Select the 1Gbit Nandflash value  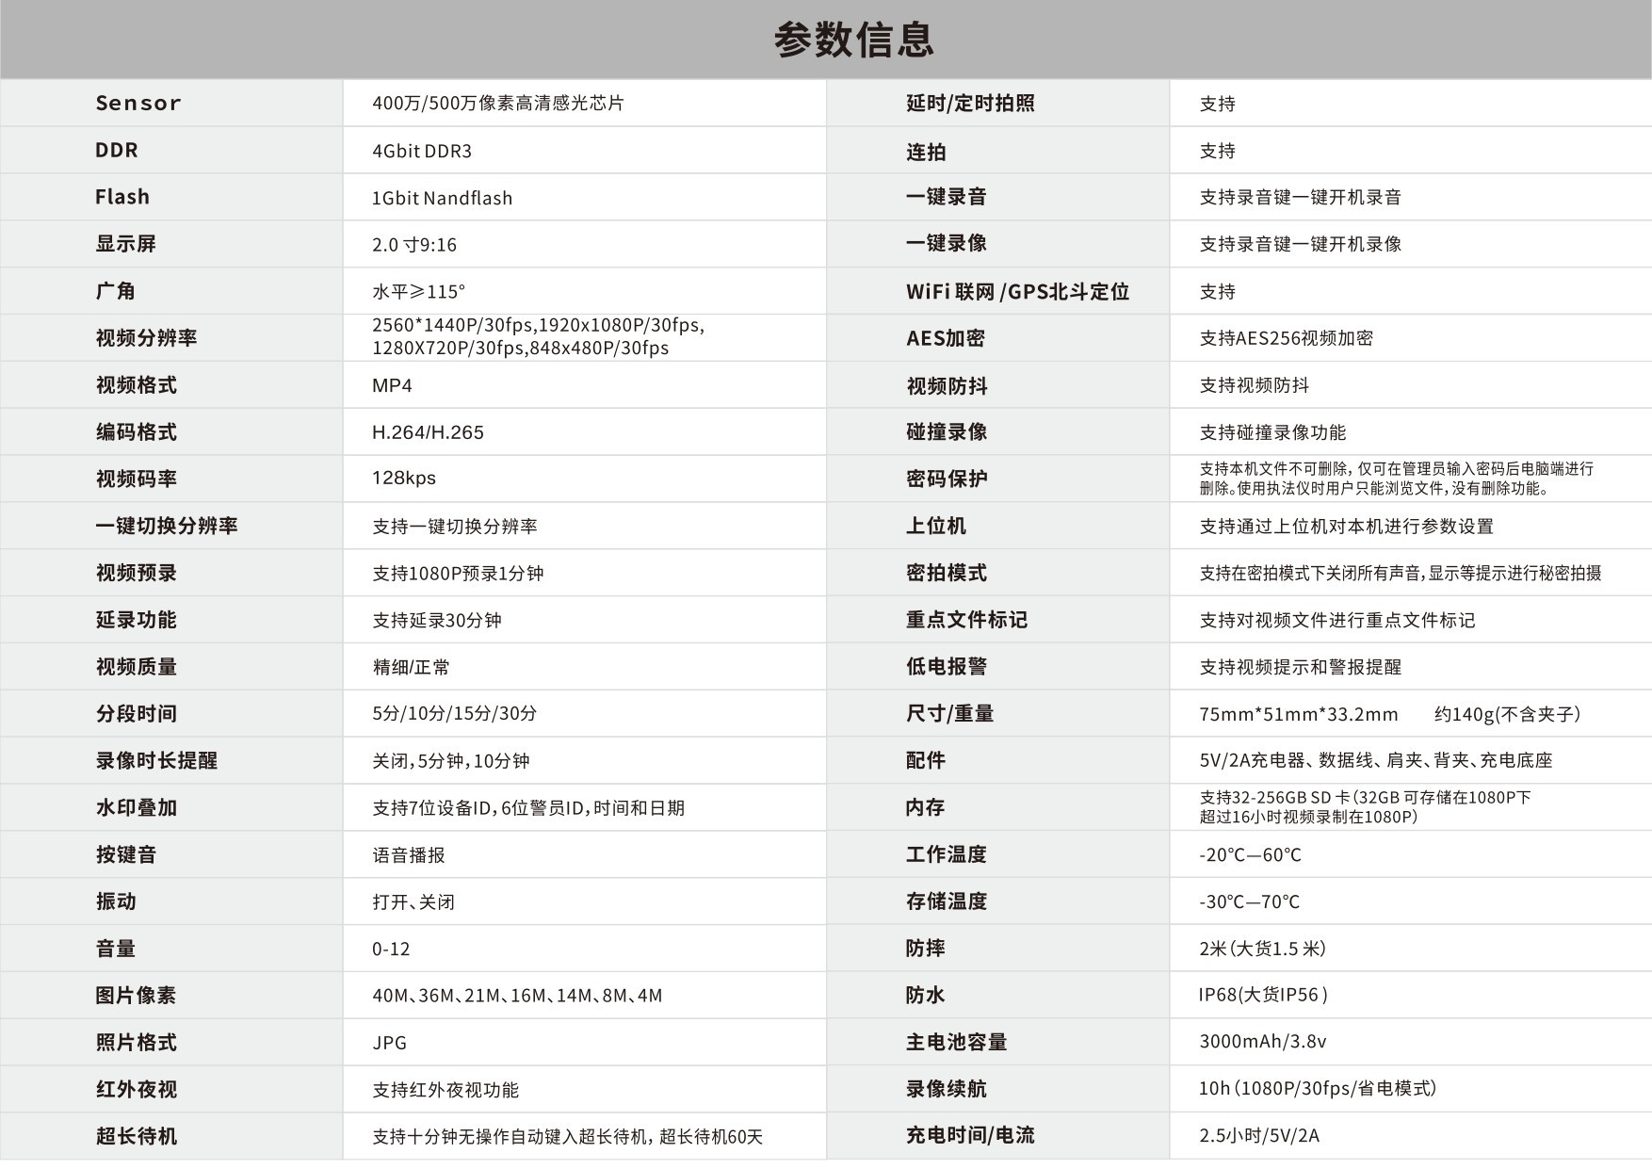(442, 198)
